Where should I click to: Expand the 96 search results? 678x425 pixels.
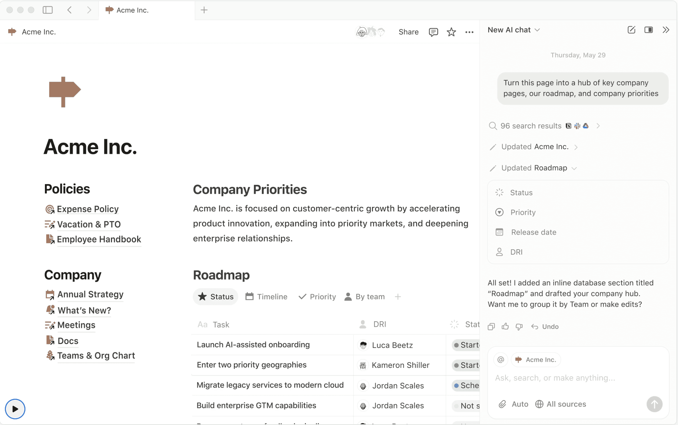pyautogui.click(x=598, y=126)
